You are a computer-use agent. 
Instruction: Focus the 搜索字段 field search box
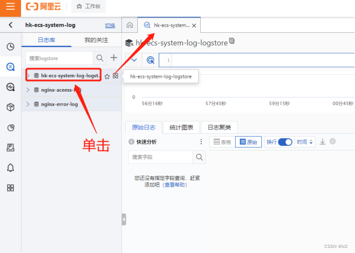[160, 157]
